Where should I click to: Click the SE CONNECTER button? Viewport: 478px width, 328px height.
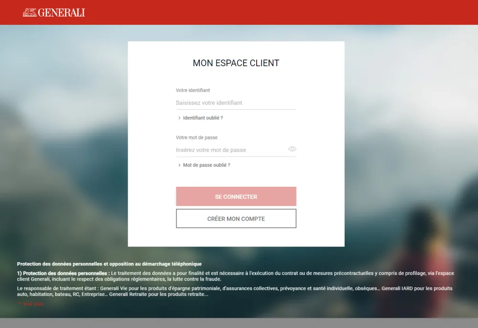tap(236, 196)
